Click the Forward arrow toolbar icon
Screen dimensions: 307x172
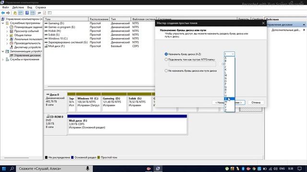[x=8, y=13]
